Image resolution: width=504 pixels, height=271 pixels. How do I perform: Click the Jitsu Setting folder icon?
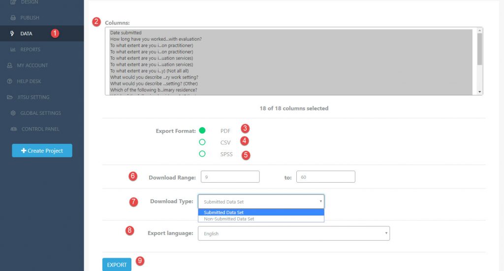(10, 97)
